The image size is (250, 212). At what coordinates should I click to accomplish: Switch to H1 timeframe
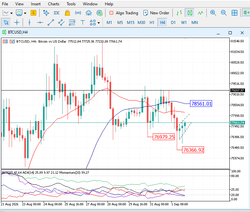point(152,23)
